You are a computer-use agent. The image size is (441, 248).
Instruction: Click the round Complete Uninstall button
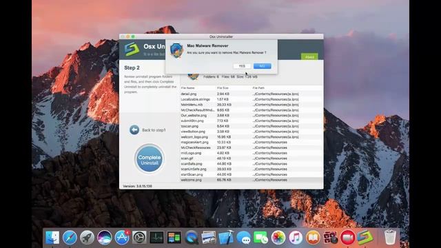(150, 158)
